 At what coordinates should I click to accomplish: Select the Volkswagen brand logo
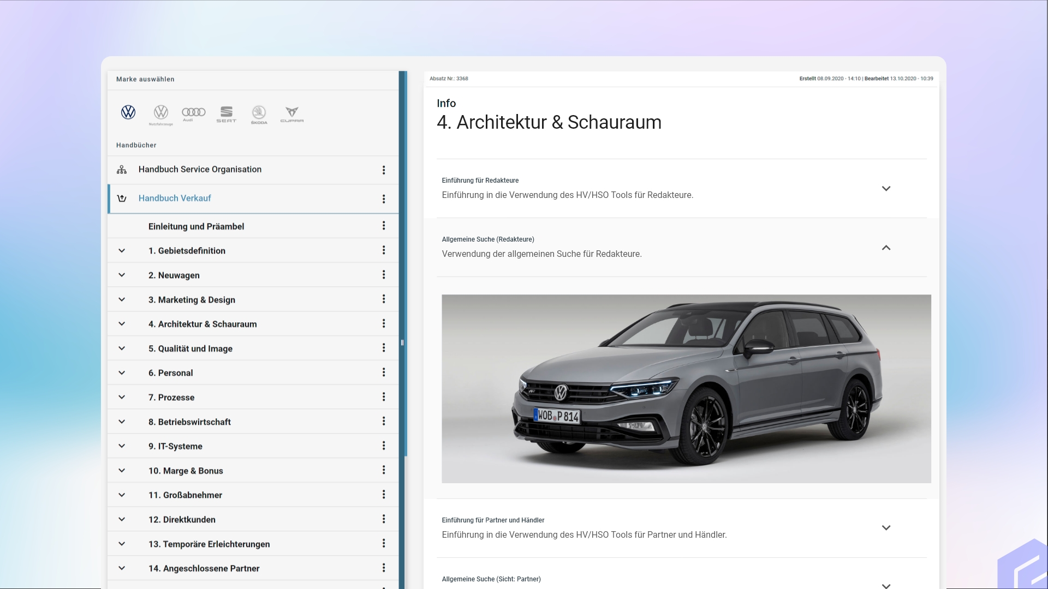[128, 112]
